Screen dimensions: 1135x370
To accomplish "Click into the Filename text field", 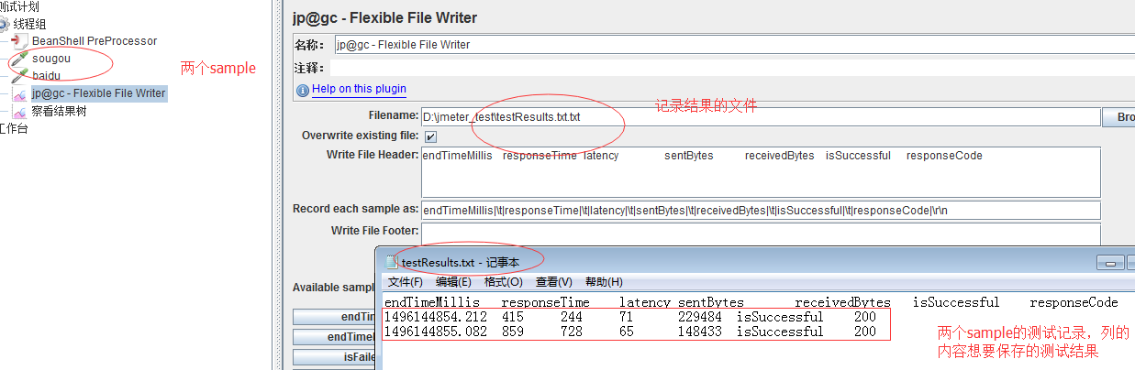I will 760,117.
